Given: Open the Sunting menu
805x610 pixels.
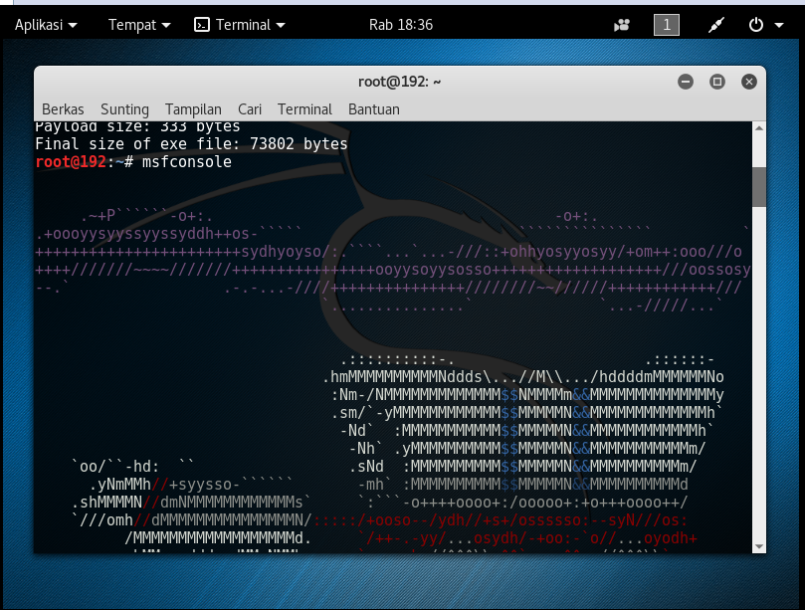Looking at the screenshot, I should pos(124,109).
